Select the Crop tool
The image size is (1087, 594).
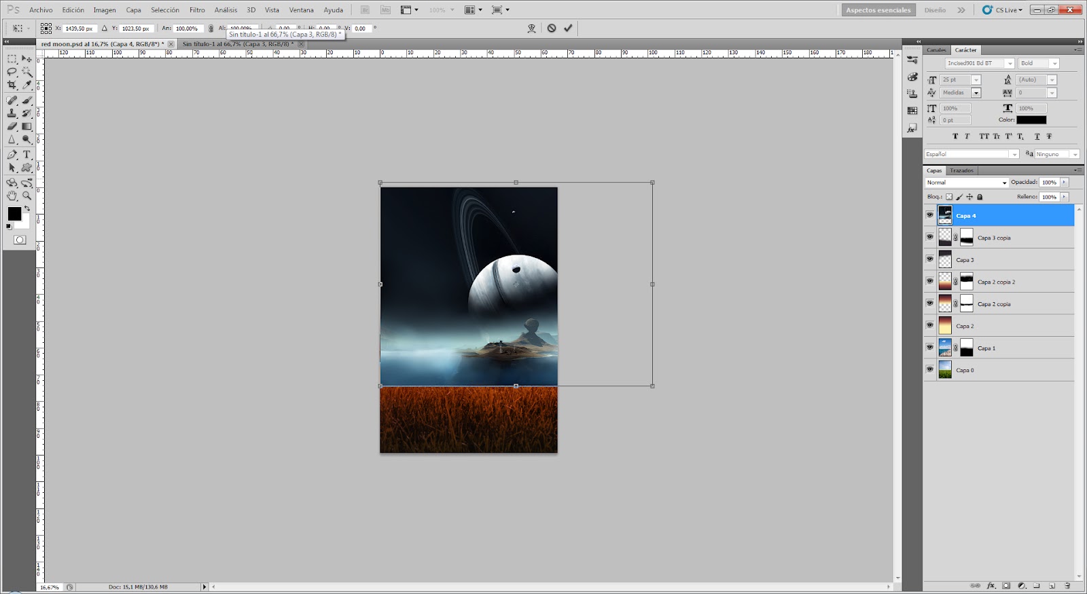click(12, 85)
